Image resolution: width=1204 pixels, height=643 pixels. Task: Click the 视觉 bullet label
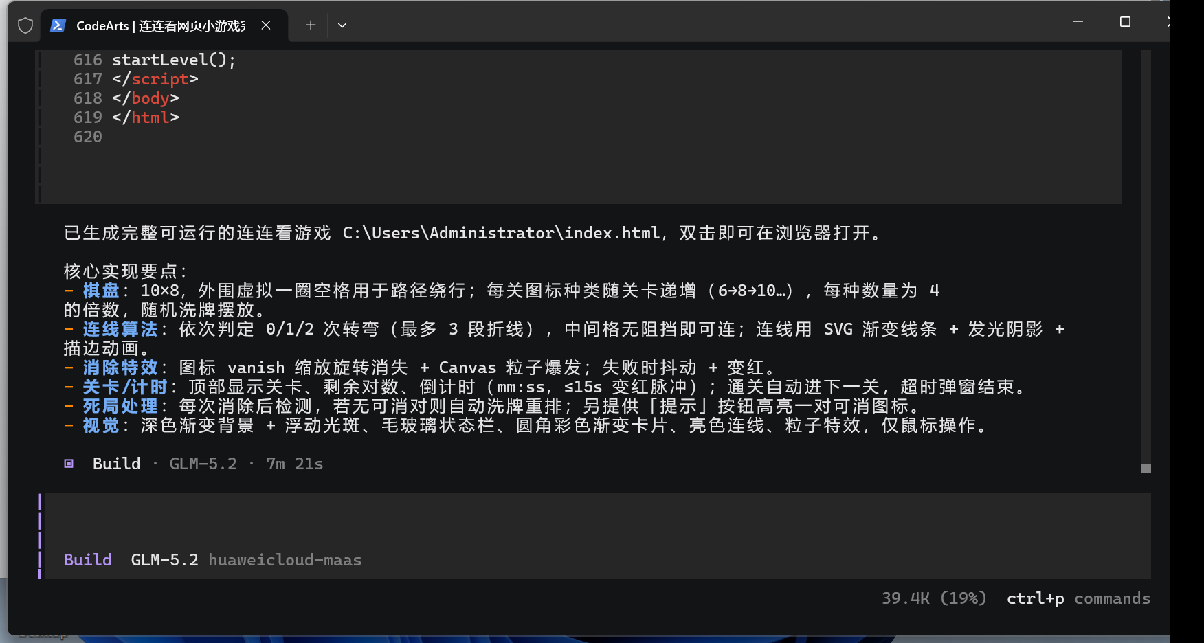pyautogui.click(x=101, y=425)
